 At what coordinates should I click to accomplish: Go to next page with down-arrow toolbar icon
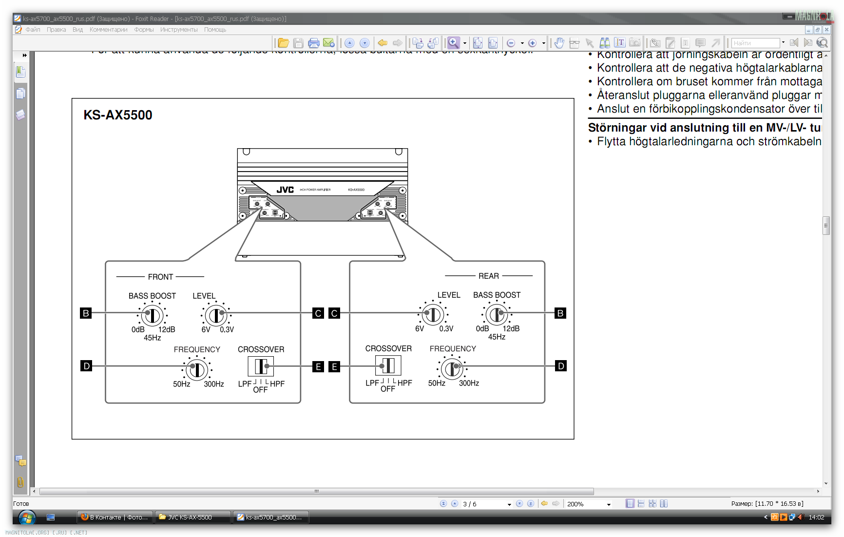pyautogui.click(x=364, y=43)
